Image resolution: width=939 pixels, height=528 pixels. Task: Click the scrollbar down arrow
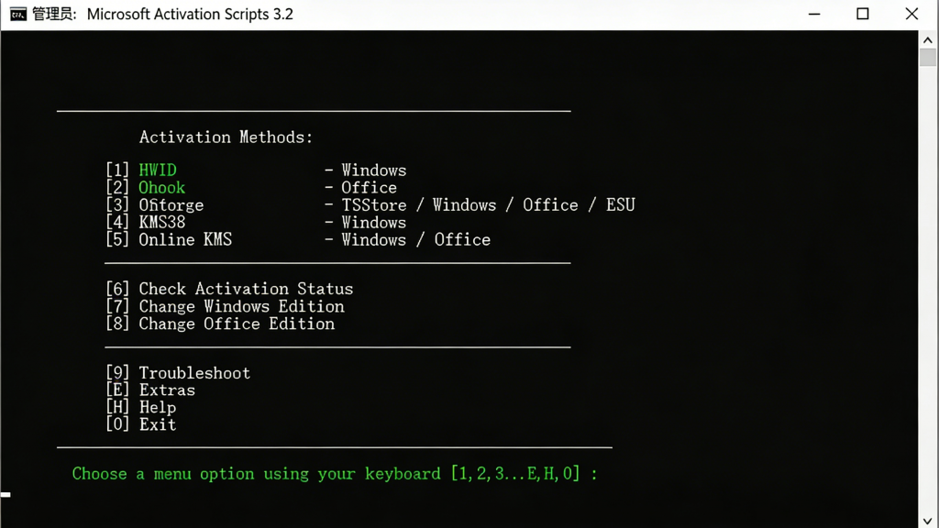click(x=928, y=521)
